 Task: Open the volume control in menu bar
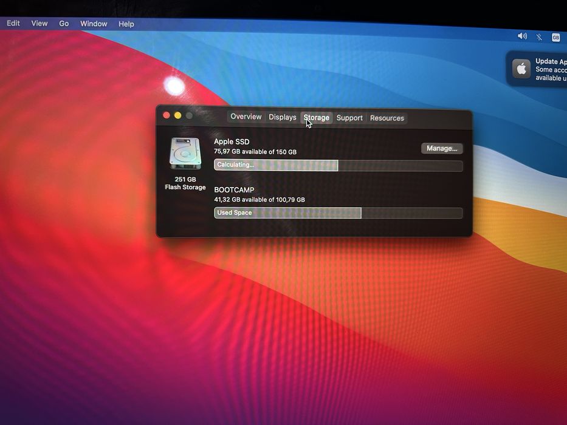[522, 36]
